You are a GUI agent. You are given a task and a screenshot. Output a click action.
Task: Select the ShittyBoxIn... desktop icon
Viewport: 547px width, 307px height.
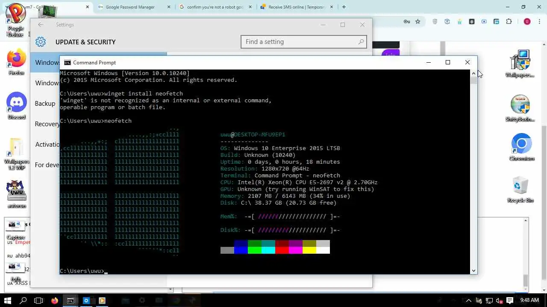[x=520, y=108]
